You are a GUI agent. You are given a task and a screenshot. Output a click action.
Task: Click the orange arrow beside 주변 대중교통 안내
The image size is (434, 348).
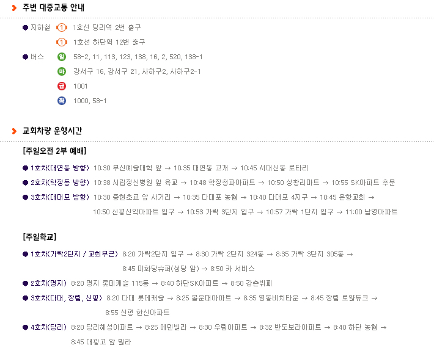[15, 8]
